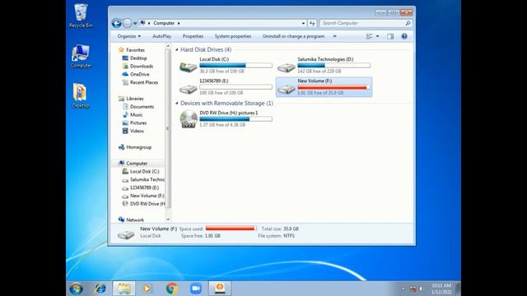Image resolution: width=527 pixels, height=296 pixels.
Task: Click the refresh button beside address bar
Action: (x=312, y=23)
